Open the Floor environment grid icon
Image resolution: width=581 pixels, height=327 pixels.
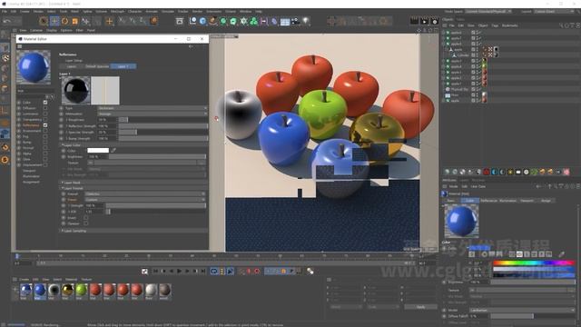click(285, 22)
